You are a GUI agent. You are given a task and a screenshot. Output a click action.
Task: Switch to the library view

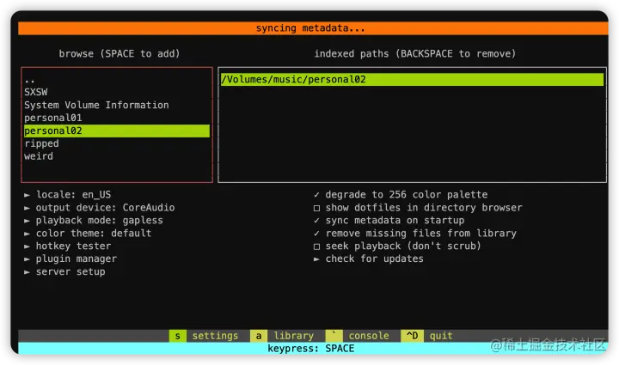[294, 336]
